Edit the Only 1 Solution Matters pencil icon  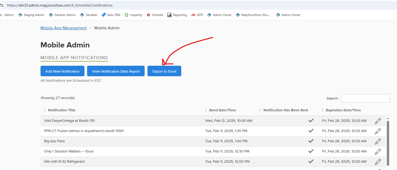[378, 151]
